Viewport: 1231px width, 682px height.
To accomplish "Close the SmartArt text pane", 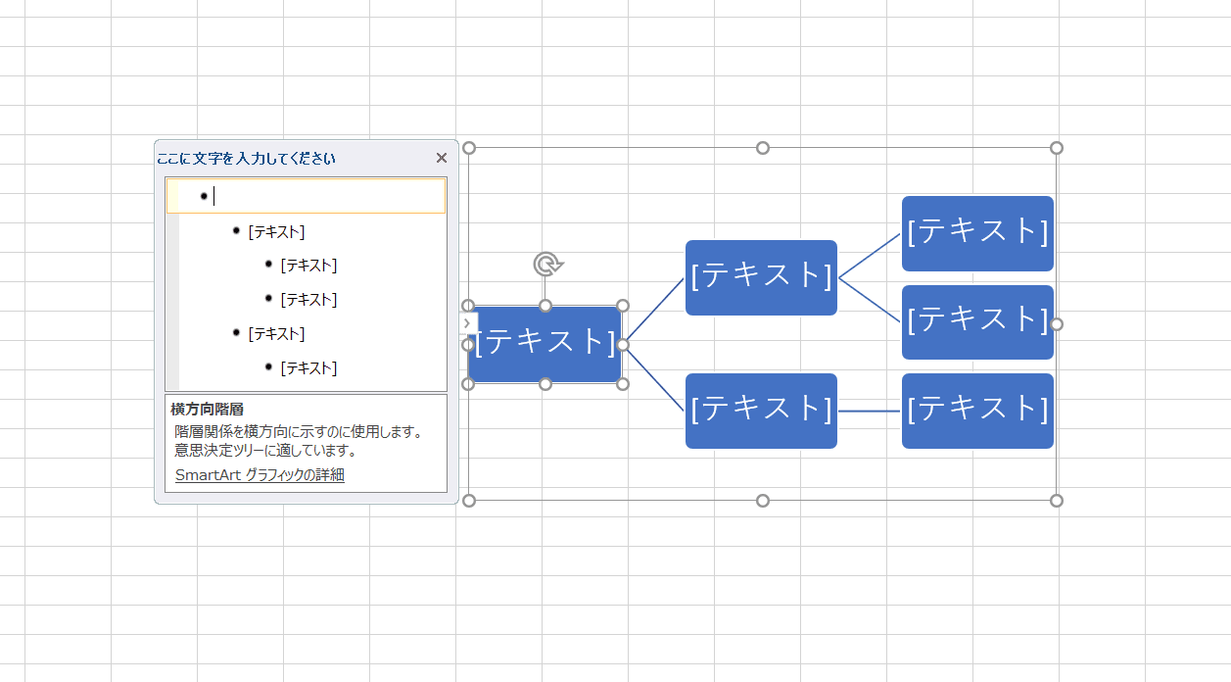I will click(x=442, y=158).
